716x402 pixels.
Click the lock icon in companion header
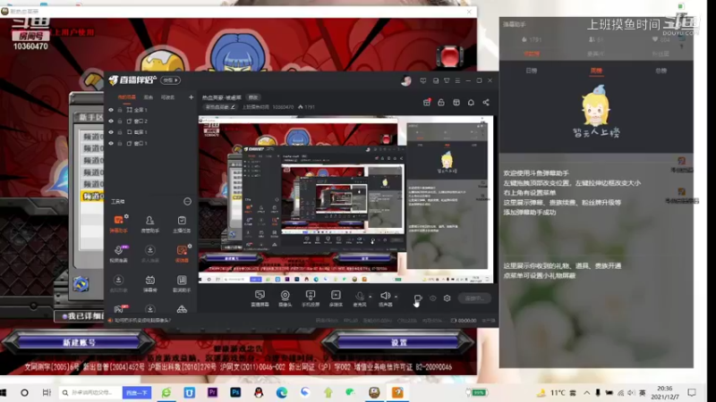coord(441,103)
